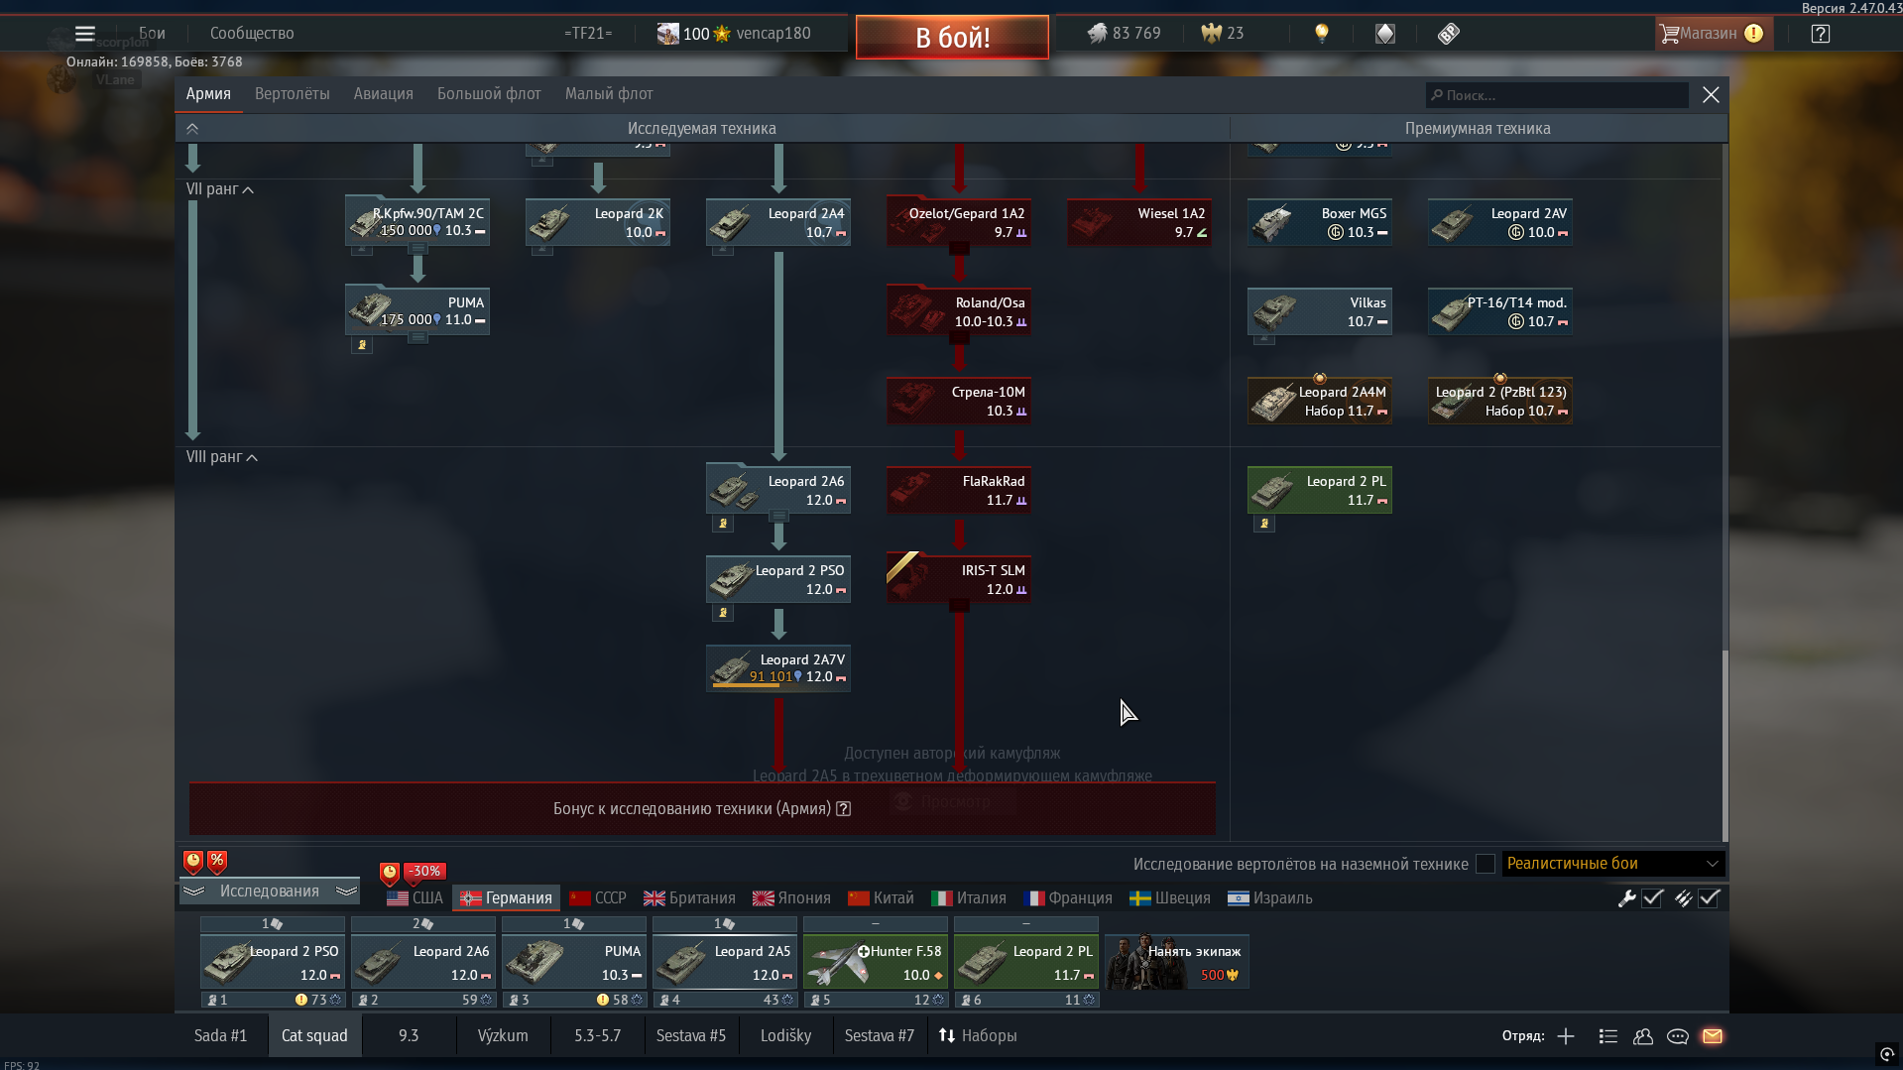Open the help question mark icon
The width and height of the screenshot is (1903, 1070).
[1820, 34]
